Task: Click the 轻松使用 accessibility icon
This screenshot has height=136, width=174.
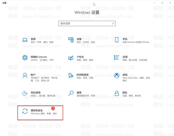Action: coord(25,93)
